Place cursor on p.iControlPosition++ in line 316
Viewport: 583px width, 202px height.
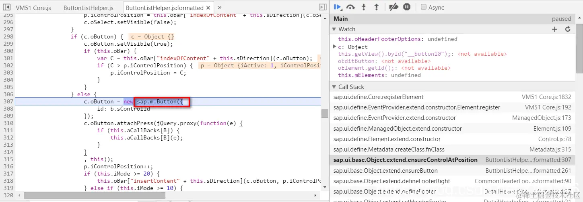point(117,167)
